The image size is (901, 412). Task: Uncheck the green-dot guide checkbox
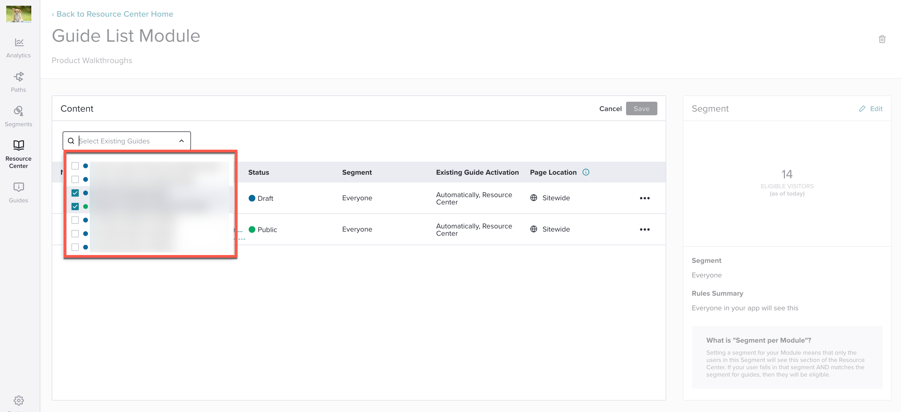(x=75, y=206)
